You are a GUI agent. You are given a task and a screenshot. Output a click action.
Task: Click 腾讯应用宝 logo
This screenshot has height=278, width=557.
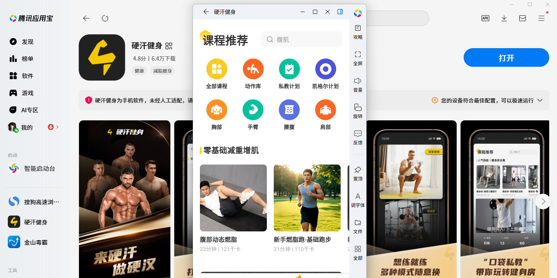(x=31, y=18)
